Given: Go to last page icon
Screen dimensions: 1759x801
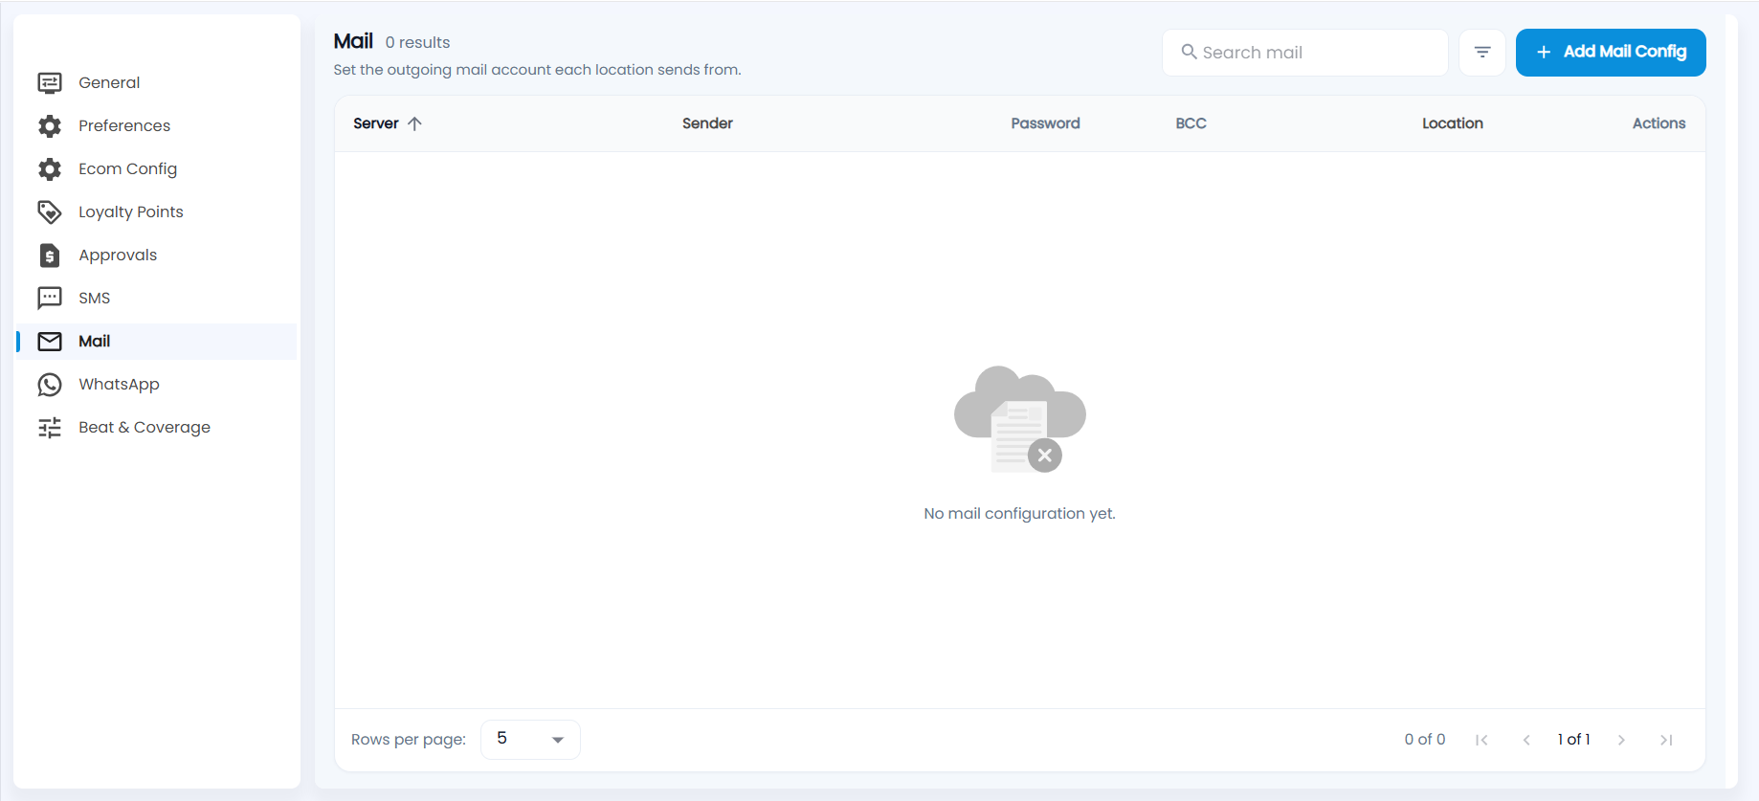Looking at the screenshot, I should click(x=1666, y=740).
